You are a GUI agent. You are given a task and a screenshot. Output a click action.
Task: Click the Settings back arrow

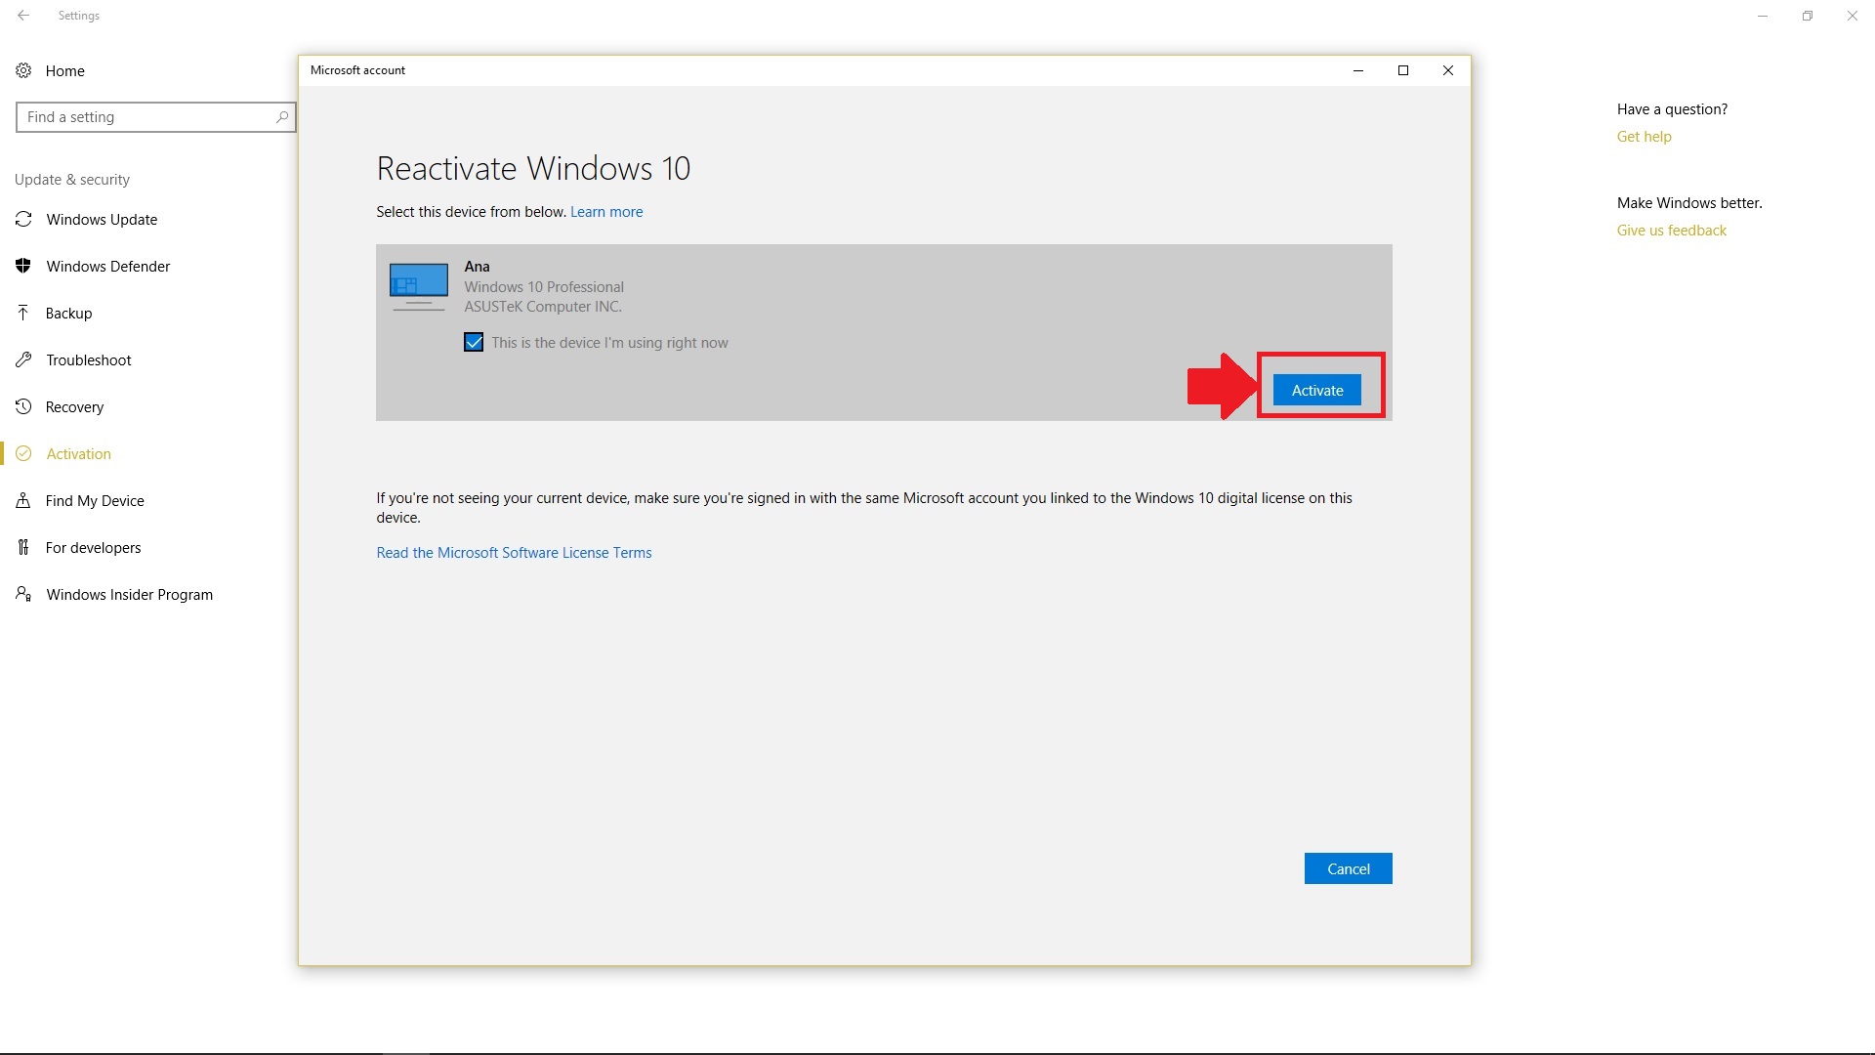(x=23, y=16)
